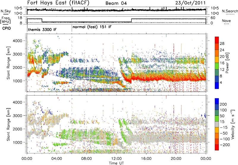
Task: Click the '60' tick on the Nave axis
Action: 213,18
